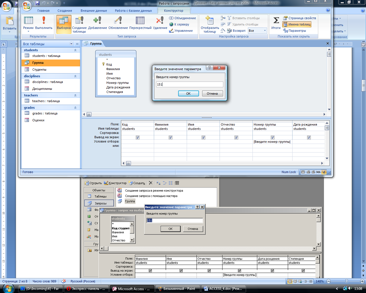Open the Внешние данные ribbon tab
Screen dimensions: 366x293
coord(94,11)
